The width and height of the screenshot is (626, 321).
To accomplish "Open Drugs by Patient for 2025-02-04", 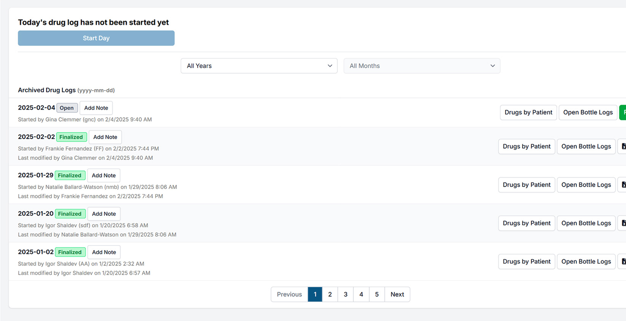I will coord(528,112).
